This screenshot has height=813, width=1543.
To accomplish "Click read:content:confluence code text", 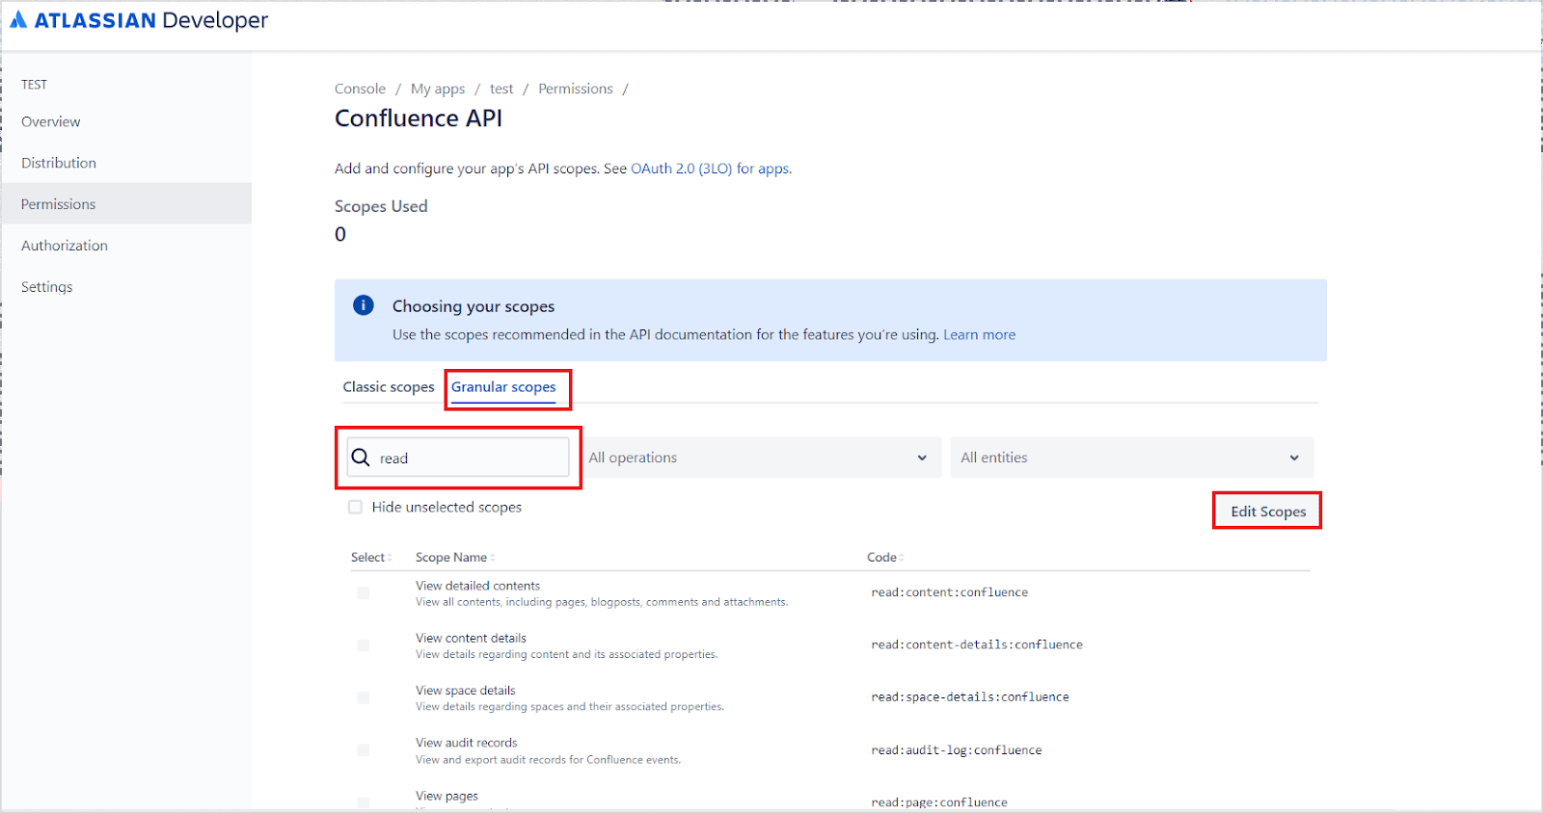I will [949, 592].
